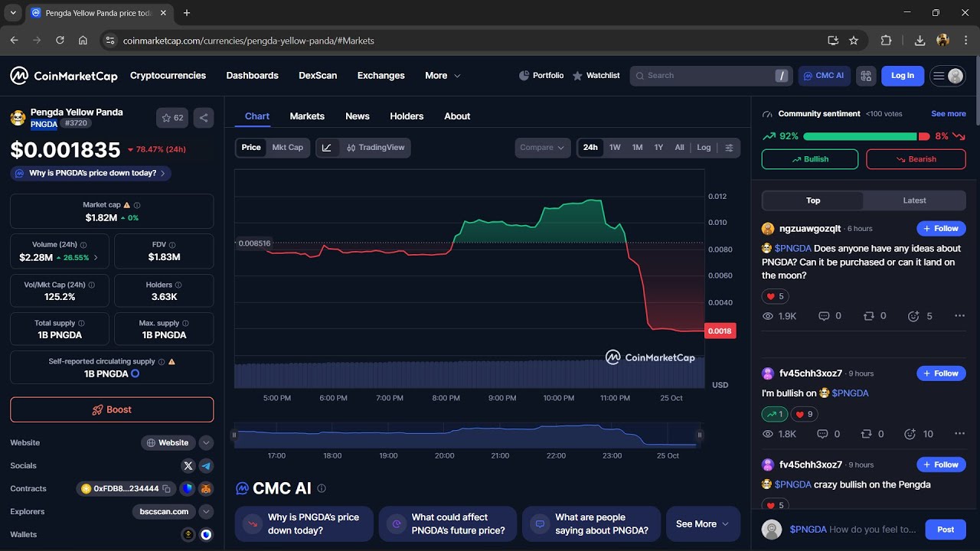Screen dimensions: 980x551
Task: Reload the browser page
Action: pyautogui.click(x=60, y=41)
